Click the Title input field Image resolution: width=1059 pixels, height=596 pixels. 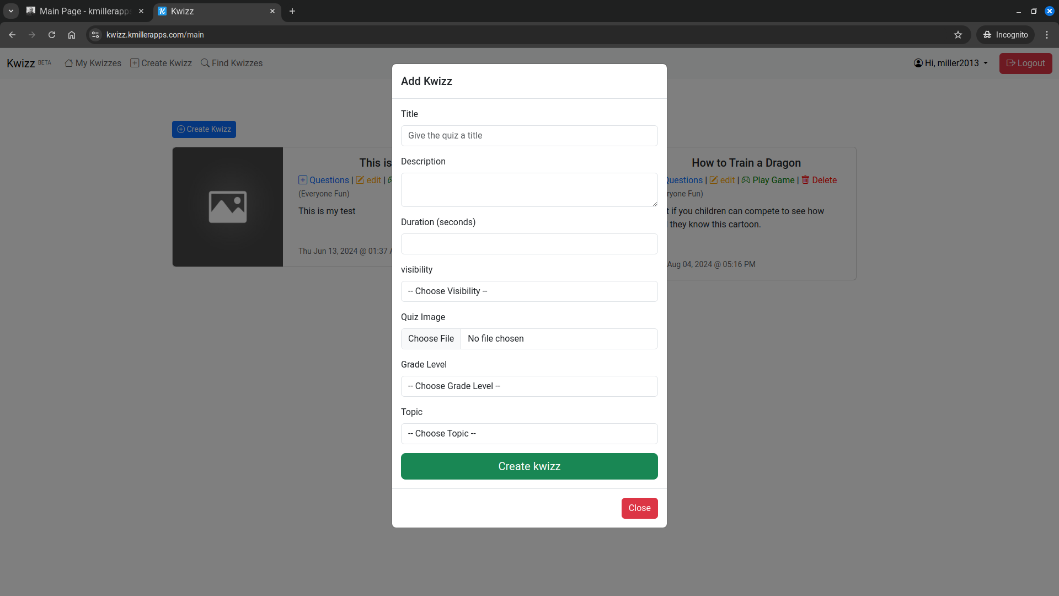tap(529, 136)
